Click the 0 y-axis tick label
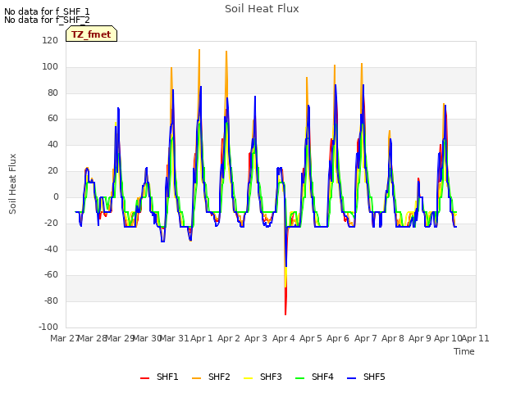The width and height of the screenshot is (525, 393). tap(56, 196)
